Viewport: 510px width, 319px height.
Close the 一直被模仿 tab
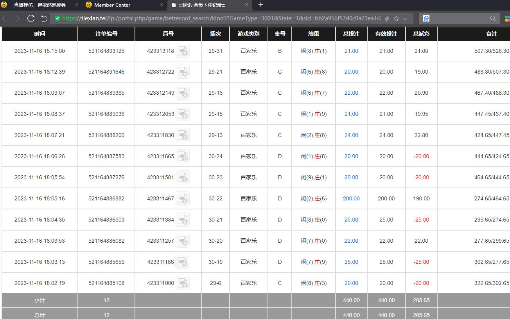(x=77, y=5)
